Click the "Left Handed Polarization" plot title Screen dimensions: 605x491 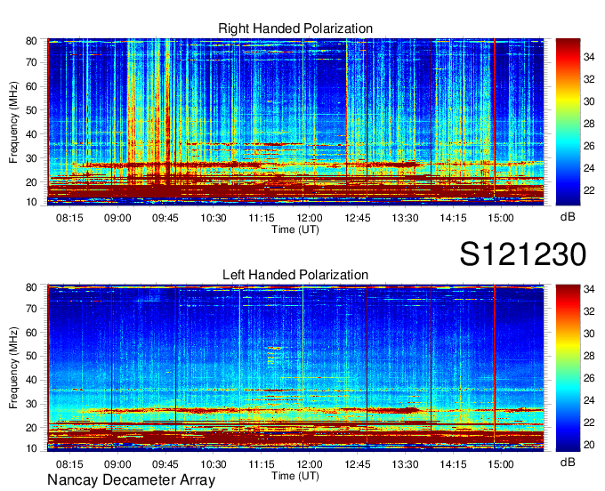[x=295, y=275]
